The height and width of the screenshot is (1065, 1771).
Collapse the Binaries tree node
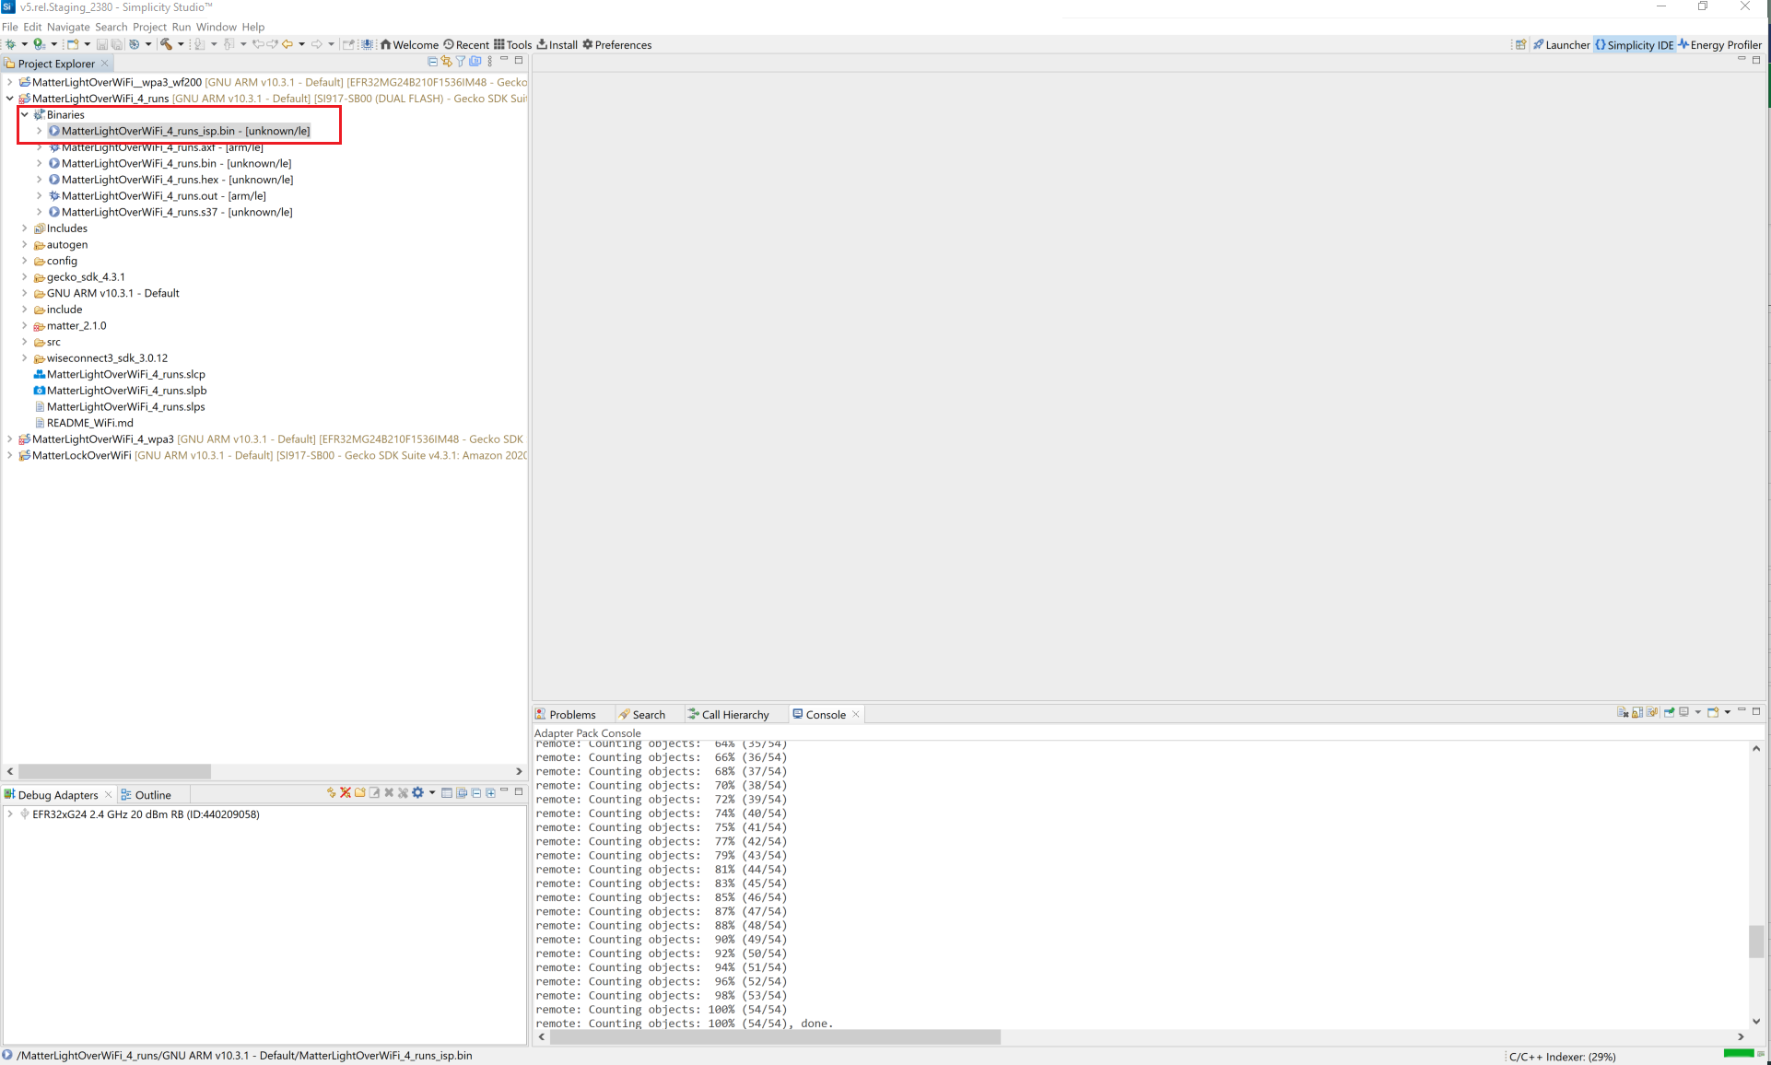point(25,114)
